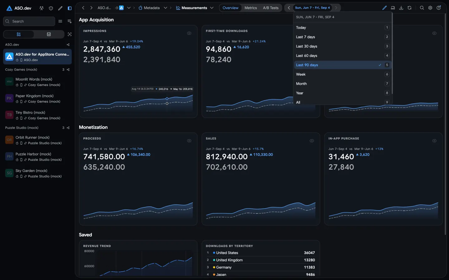Click the hamburger list icon beside Search
This screenshot has height=280, width=449.
60,21
